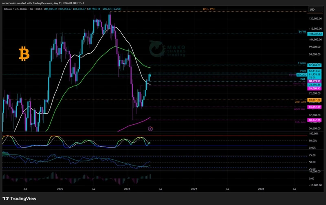Click the 0.00% oscillator scale label
This screenshot has height=205, width=326.
(x=313, y=148)
